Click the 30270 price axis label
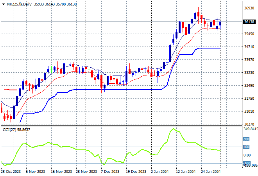 (249, 124)
